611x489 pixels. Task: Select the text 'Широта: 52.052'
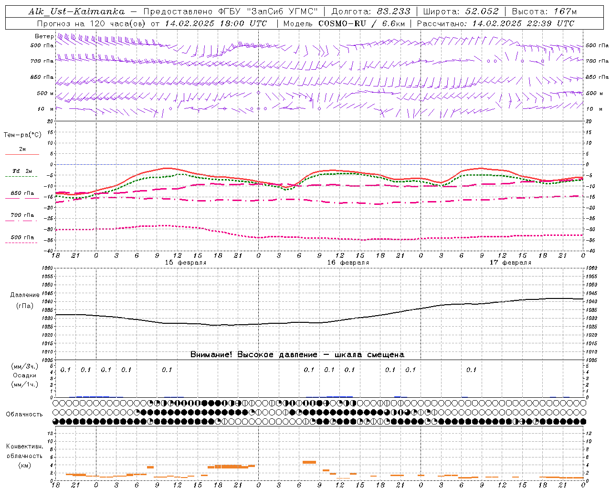(x=461, y=11)
